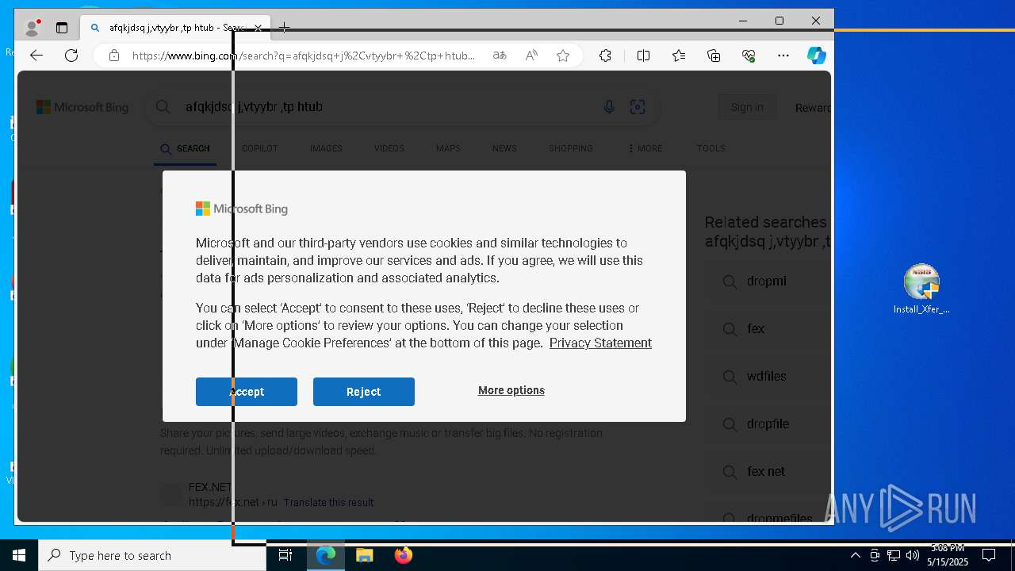Click the browser Back arrow
1015x571 pixels.
click(x=36, y=56)
